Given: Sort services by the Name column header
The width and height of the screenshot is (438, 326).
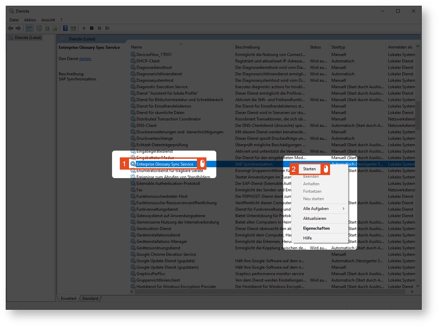Looking at the screenshot, I should pos(136,47).
